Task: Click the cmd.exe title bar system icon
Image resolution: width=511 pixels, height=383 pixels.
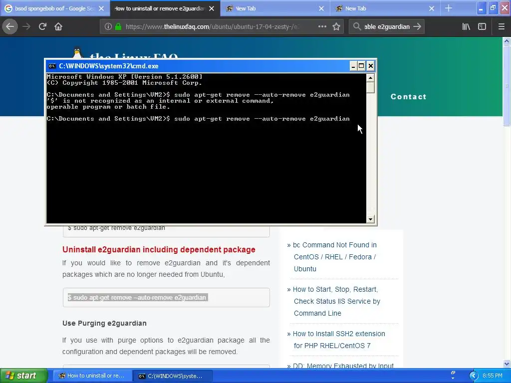Action: point(52,66)
